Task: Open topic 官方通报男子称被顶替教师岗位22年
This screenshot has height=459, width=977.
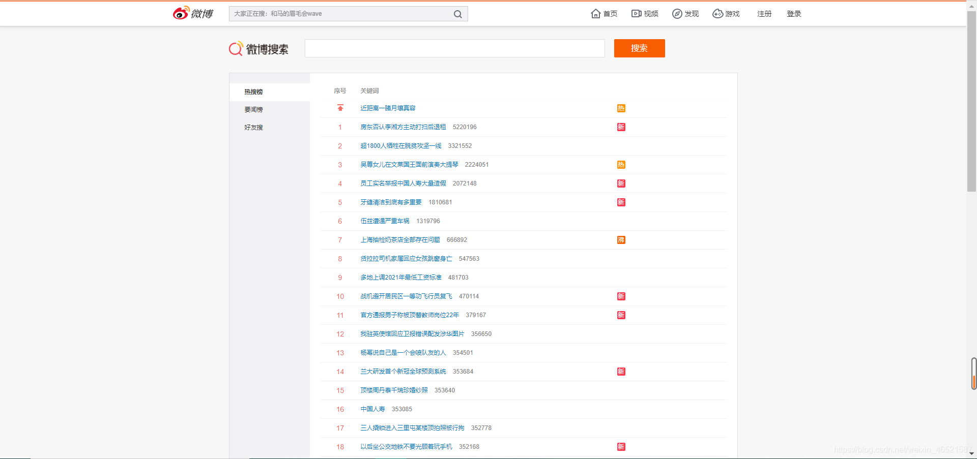Action: tap(410, 315)
